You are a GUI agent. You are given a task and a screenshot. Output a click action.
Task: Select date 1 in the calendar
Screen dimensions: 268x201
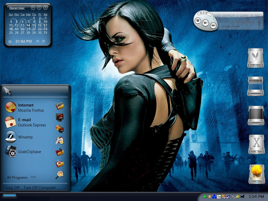point(34,18)
